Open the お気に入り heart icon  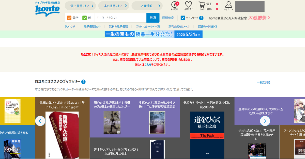tap(189, 6)
